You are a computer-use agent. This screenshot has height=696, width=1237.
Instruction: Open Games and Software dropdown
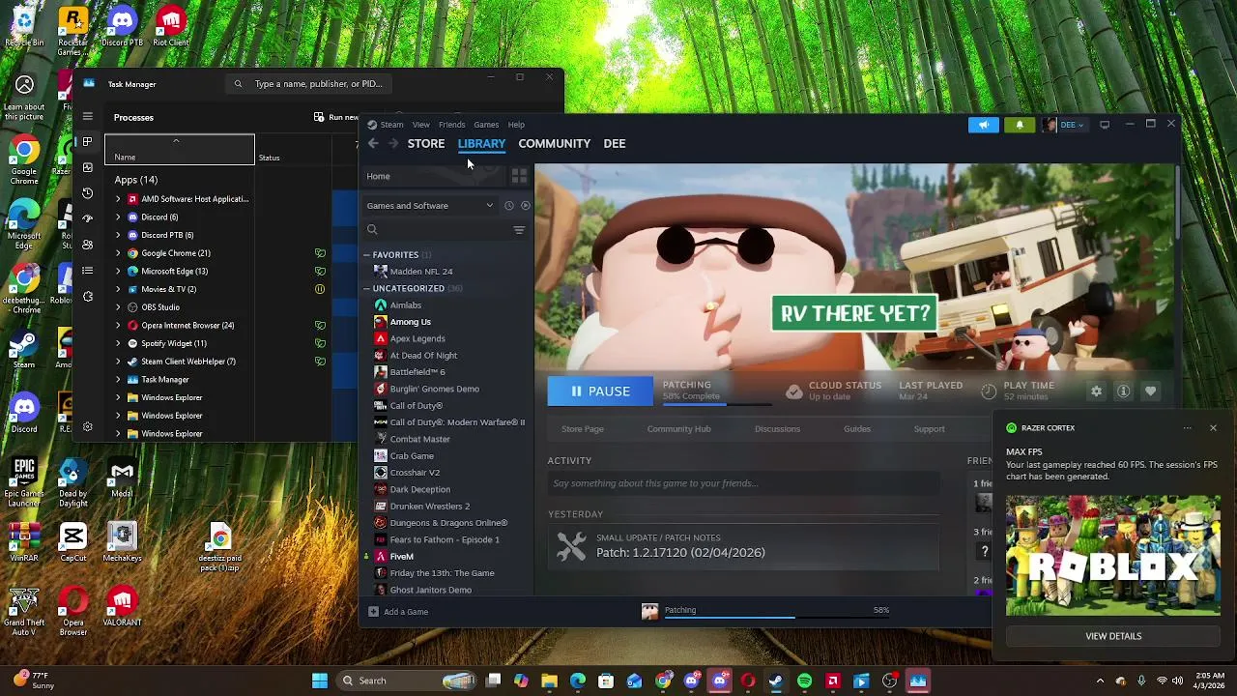[x=429, y=205]
